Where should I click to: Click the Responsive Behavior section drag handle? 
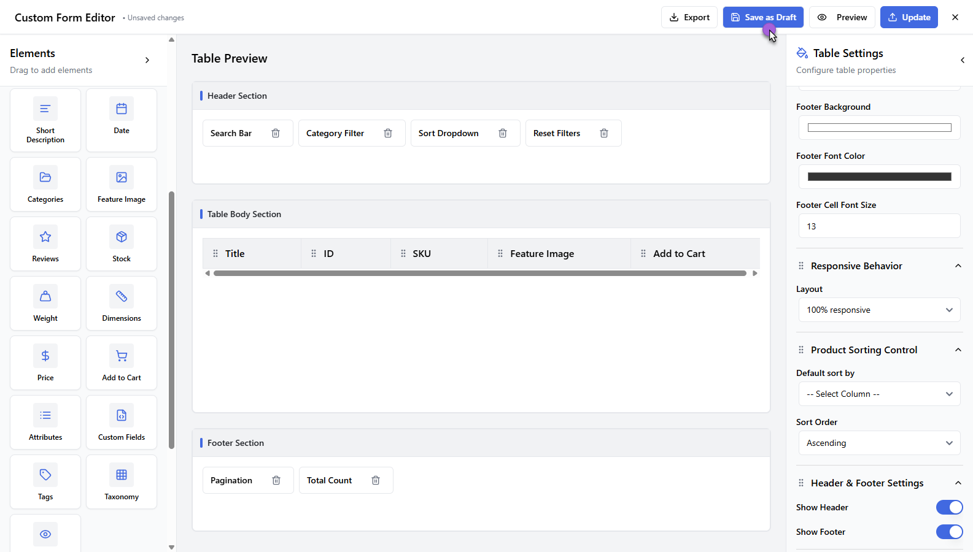[x=801, y=266]
